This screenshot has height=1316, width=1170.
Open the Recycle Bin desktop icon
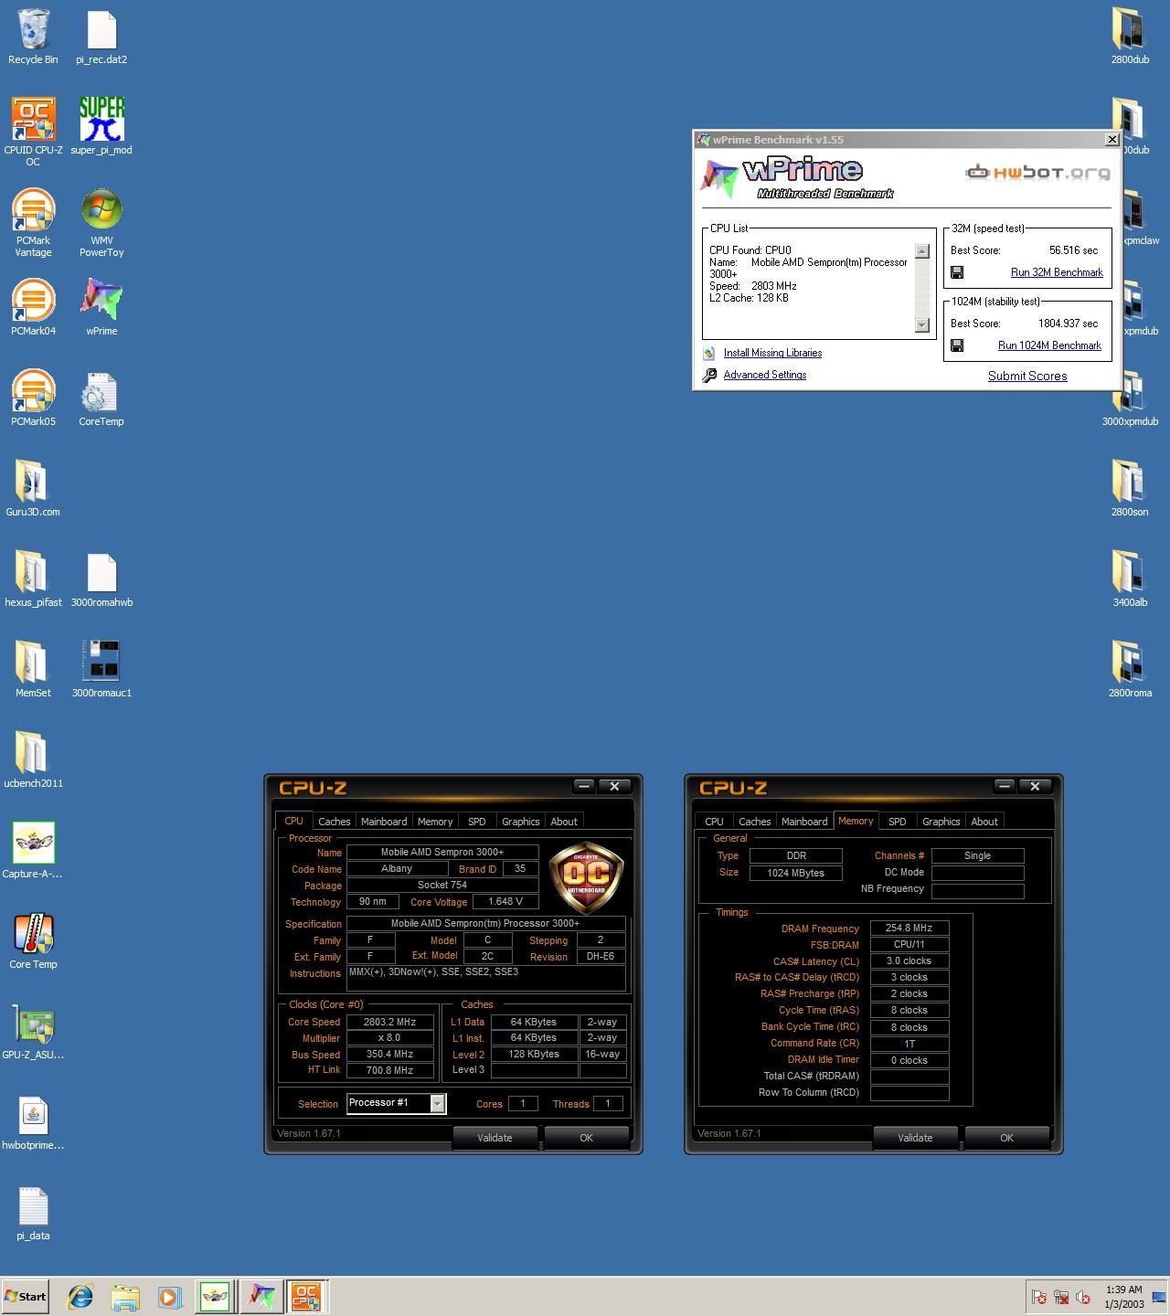33,37
